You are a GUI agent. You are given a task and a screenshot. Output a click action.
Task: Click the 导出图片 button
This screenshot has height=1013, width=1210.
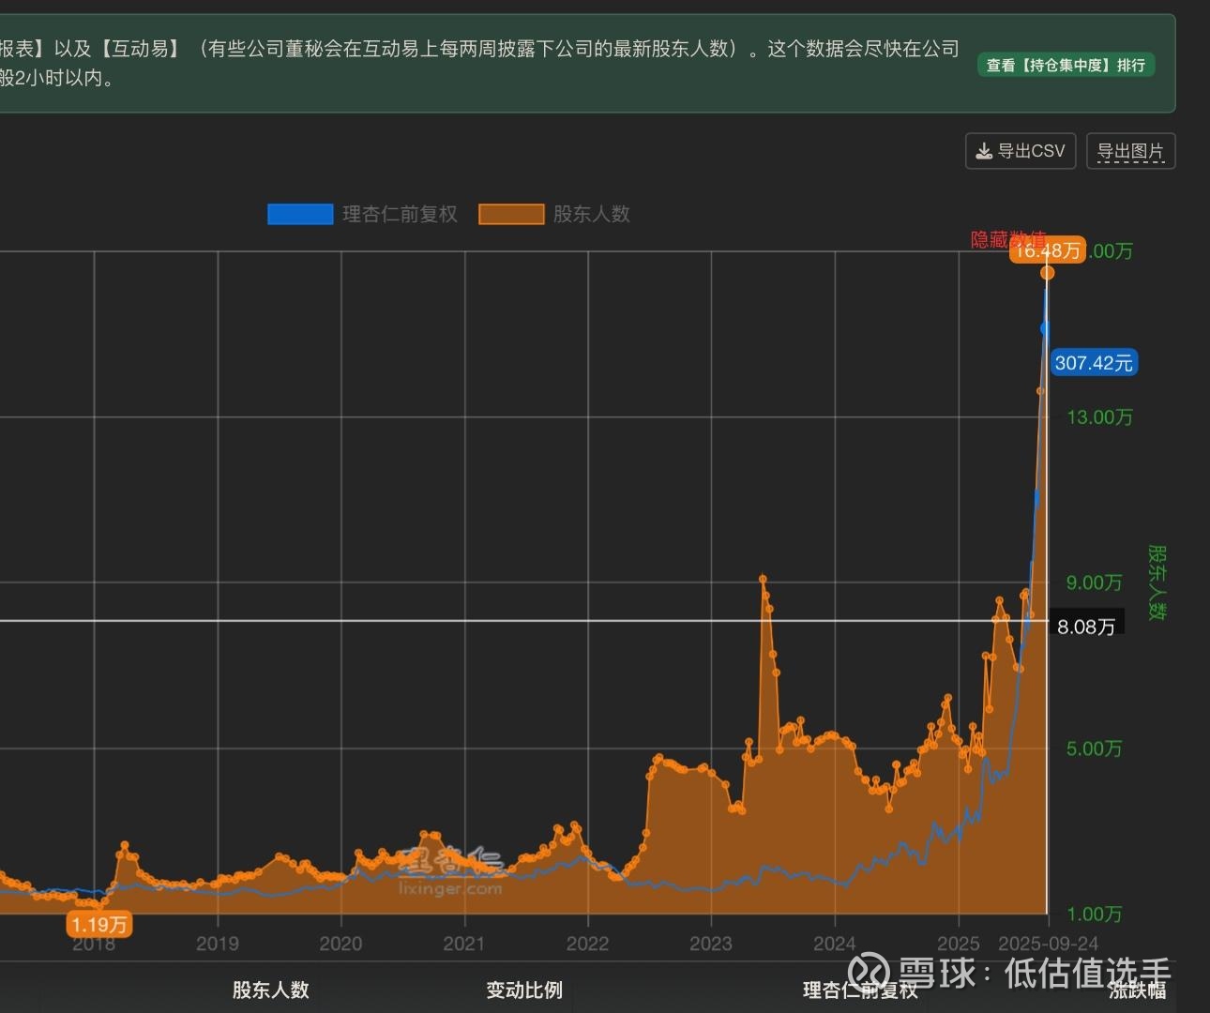1130,151
